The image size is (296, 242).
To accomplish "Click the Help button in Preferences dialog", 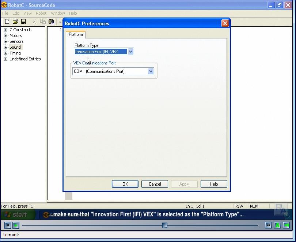I will coord(214,184).
